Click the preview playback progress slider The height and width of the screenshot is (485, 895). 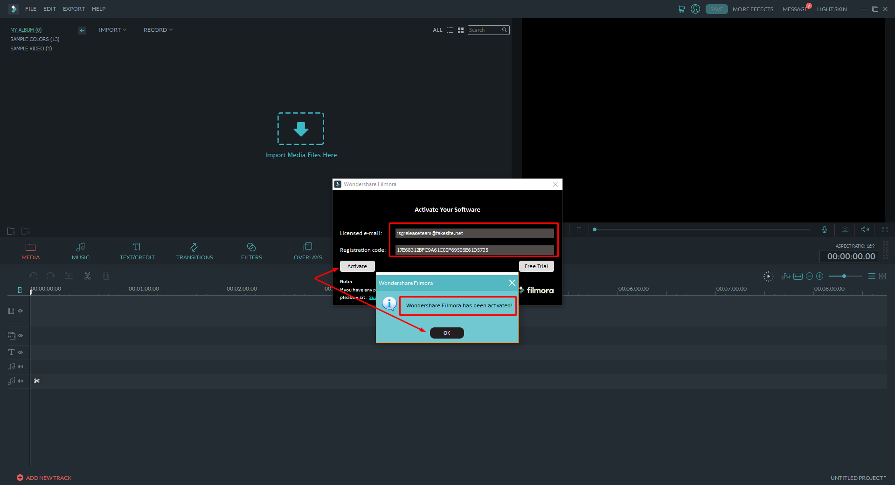pyautogui.click(x=702, y=229)
